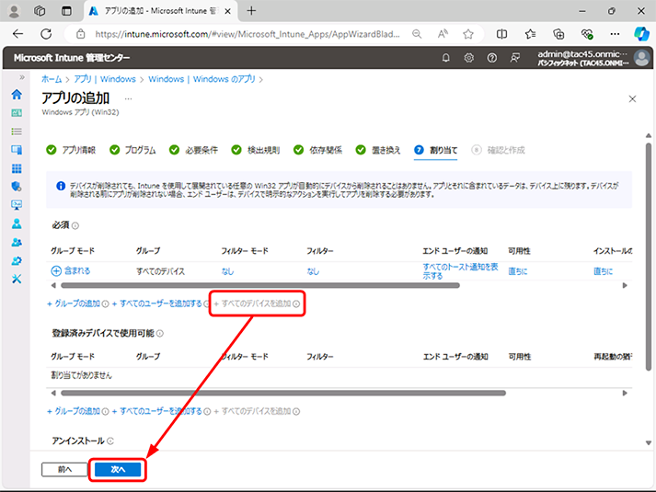
Task: Go to ホーム breadcrumb link
Action: click(x=52, y=79)
